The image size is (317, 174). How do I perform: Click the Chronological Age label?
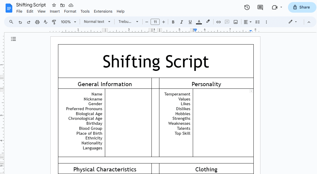point(85,118)
